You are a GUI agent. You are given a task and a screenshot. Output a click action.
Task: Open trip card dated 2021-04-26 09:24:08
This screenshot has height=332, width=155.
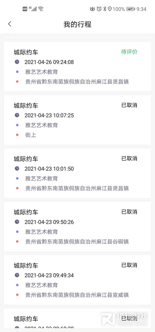(x=77, y=66)
